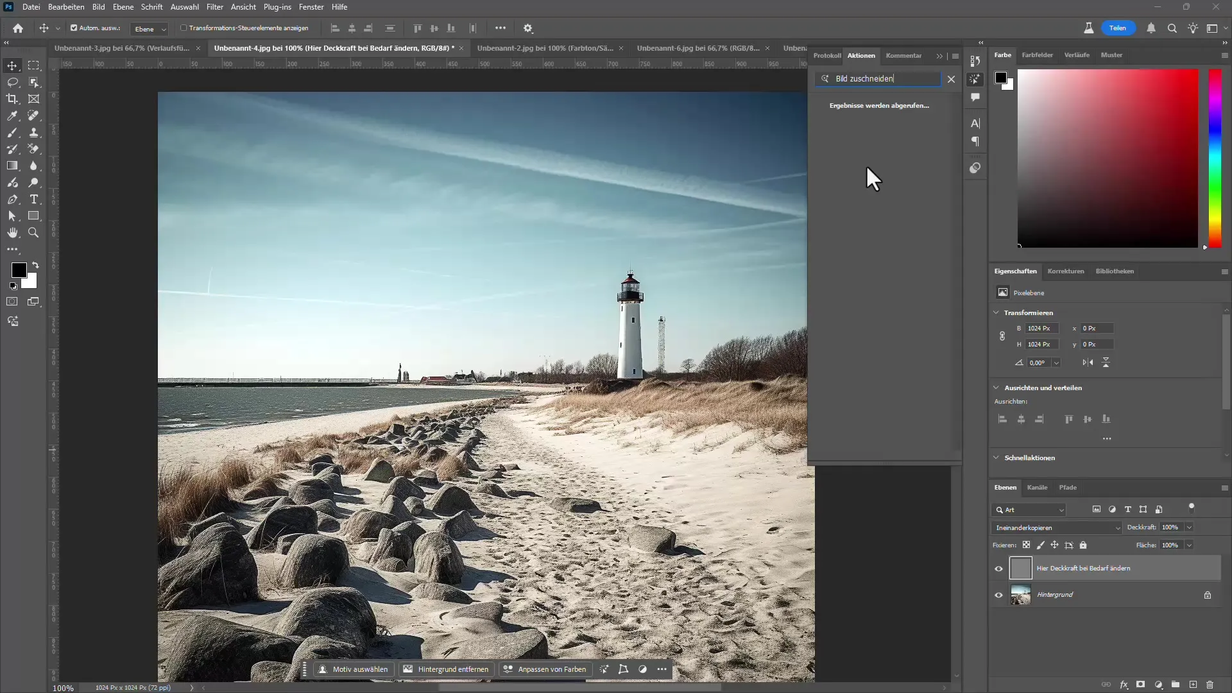
Task: Select the Hand tool
Action: coord(12,232)
